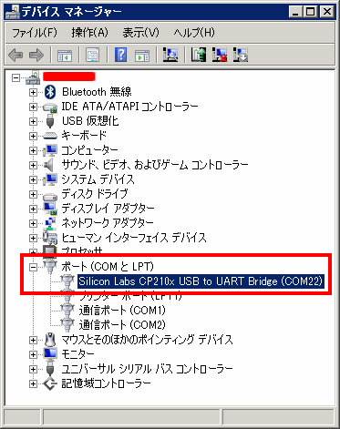The height and width of the screenshot is (429, 340).
Task: Expand the ユニバーサル シリアル バス コントローラー node
Action: (x=33, y=369)
